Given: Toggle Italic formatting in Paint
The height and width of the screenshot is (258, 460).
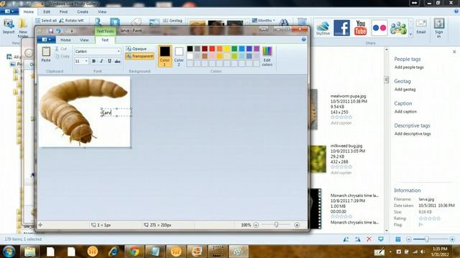Looking at the screenshot, I should point(101,61).
